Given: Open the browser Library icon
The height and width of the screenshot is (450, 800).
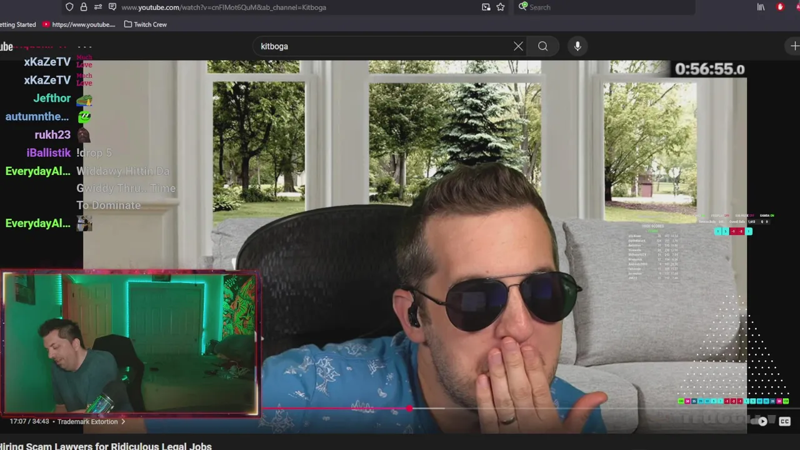Looking at the screenshot, I should click(x=761, y=7).
